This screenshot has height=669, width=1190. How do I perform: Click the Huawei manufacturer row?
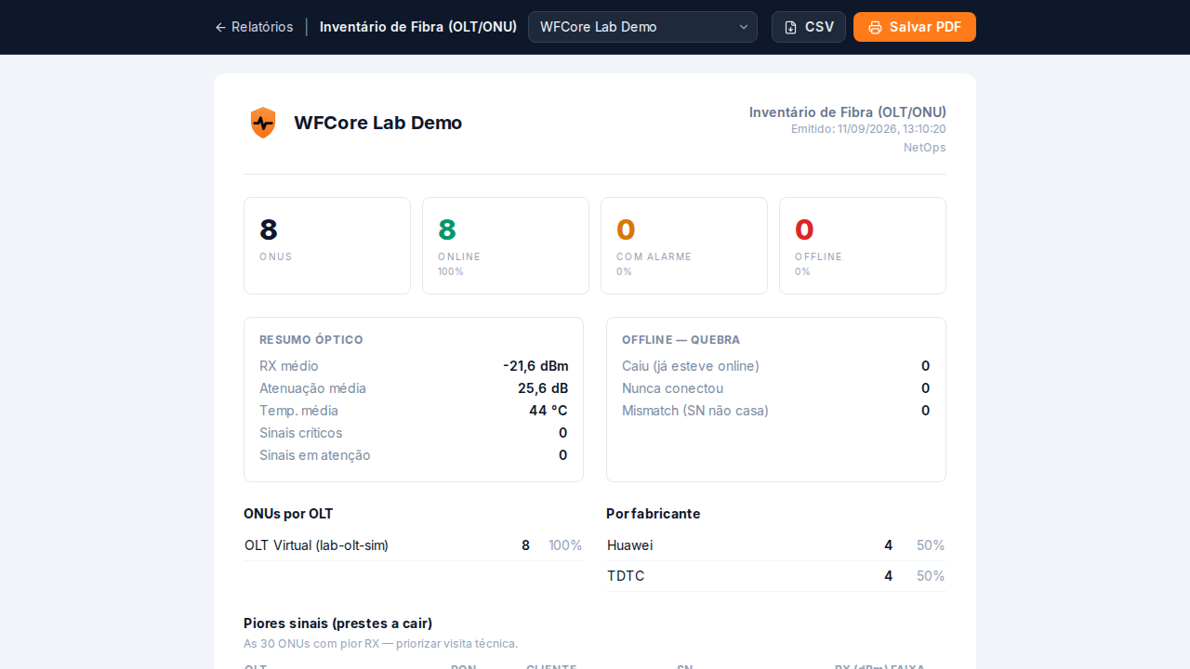[776, 545]
